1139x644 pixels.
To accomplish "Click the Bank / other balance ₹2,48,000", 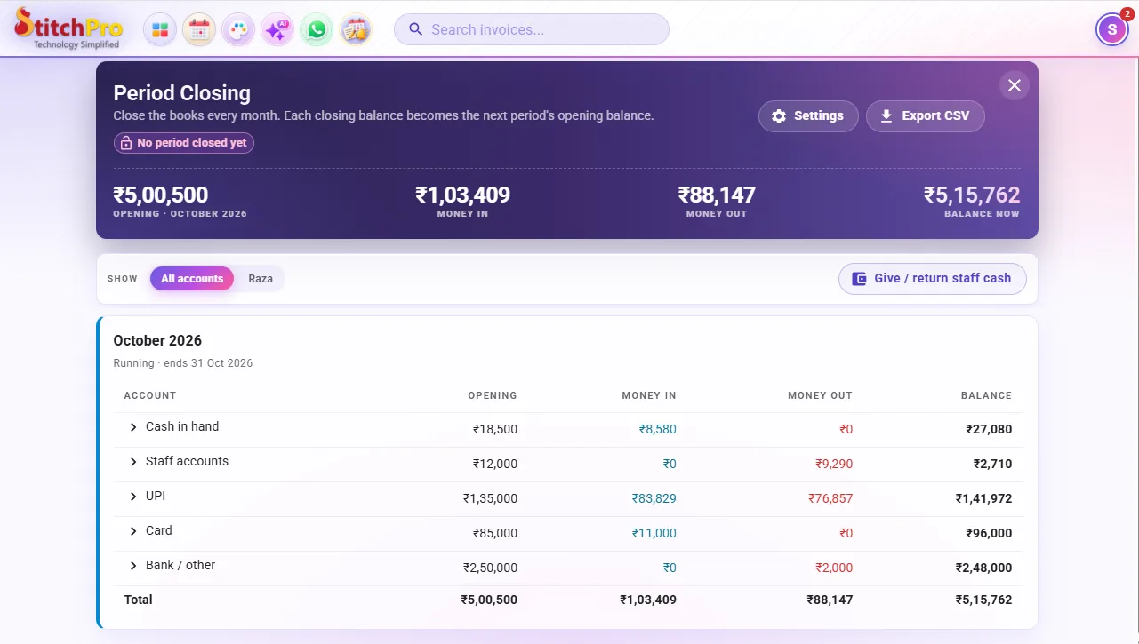I will (983, 568).
